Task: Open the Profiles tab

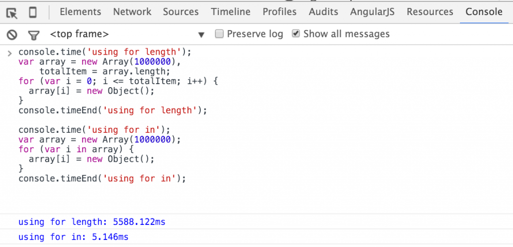Action: click(x=280, y=12)
